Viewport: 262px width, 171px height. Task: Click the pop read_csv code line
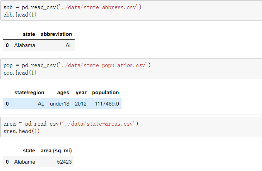tap(77, 65)
